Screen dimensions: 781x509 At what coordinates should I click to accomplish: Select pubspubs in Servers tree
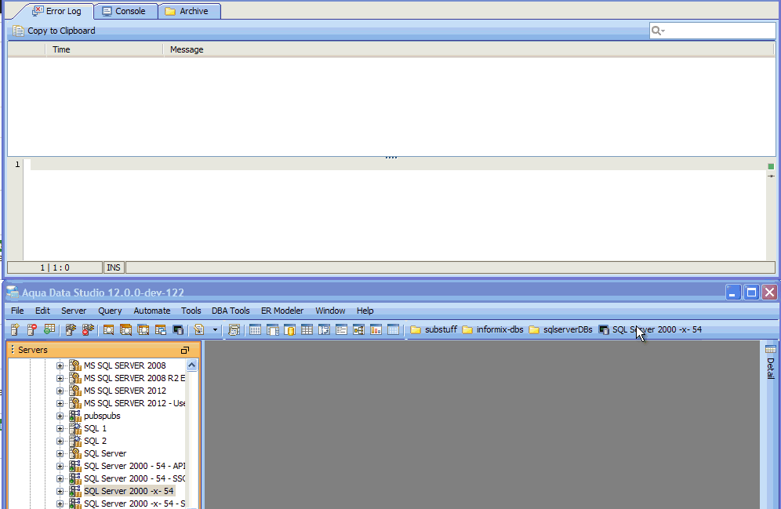pyautogui.click(x=102, y=416)
